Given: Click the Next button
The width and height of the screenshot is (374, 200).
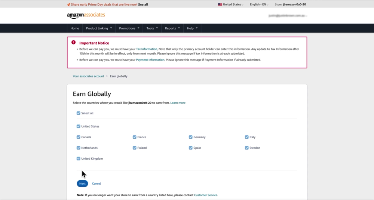Looking at the screenshot, I should tap(82, 184).
